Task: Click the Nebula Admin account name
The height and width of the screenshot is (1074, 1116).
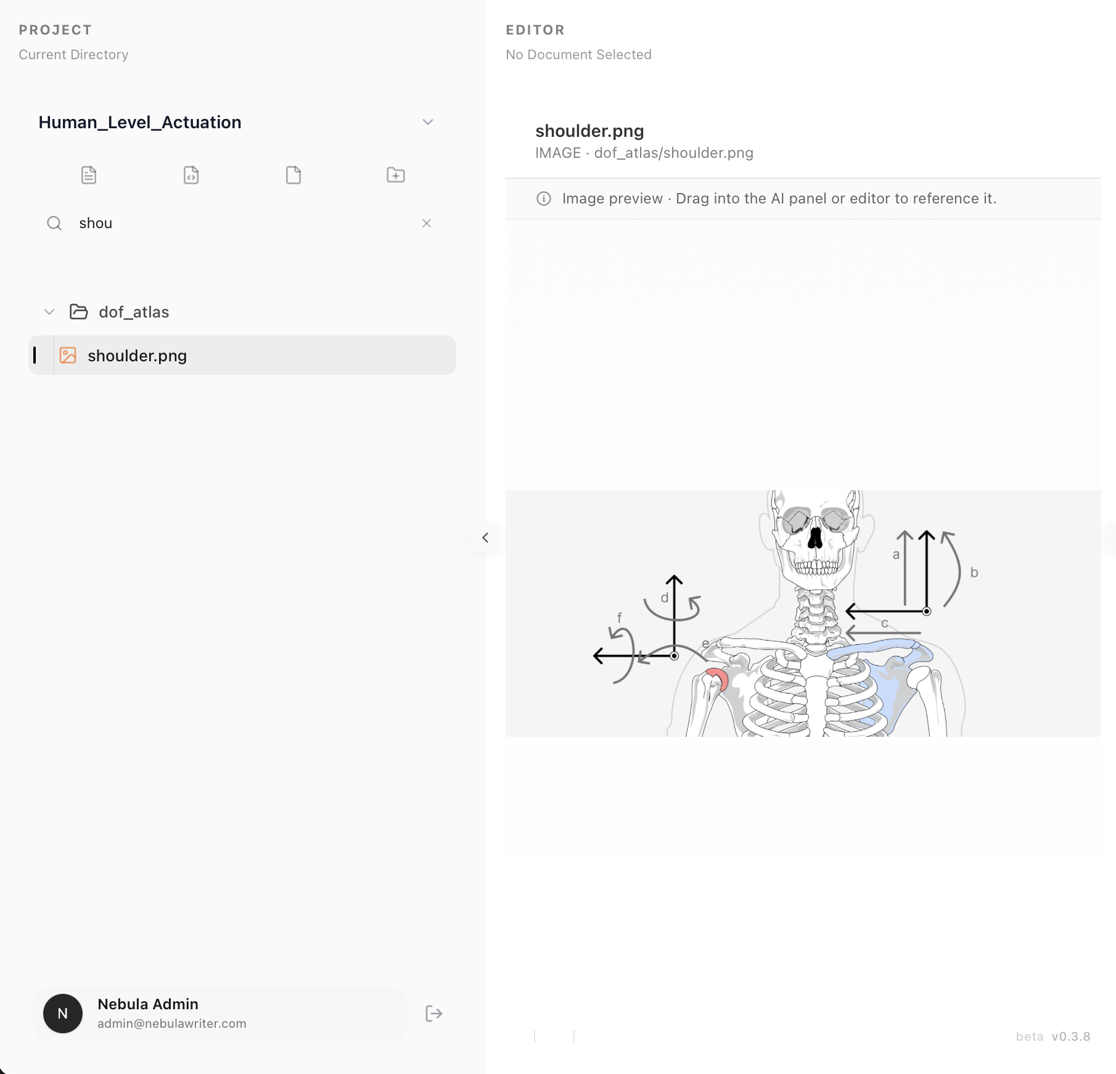Action: [x=148, y=1004]
